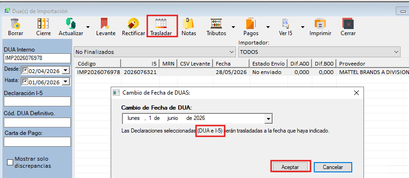Click the 2026076321 I5 cell
Image resolution: width=409 pixels, height=178 pixels.
[140, 72]
